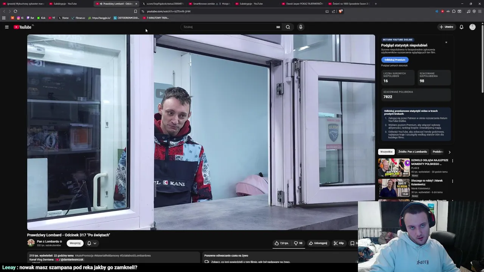Image resolution: width=484 pixels, height=272 pixels.
Task: Switch to the x.com StopPajalock tab
Action: click(x=163, y=4)
